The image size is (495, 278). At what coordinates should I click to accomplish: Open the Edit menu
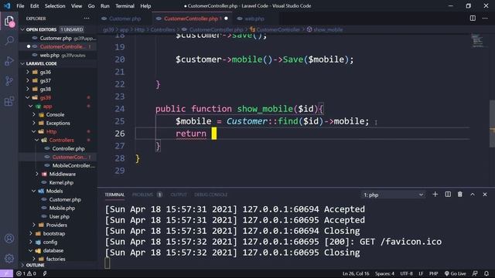pos(34,6)
